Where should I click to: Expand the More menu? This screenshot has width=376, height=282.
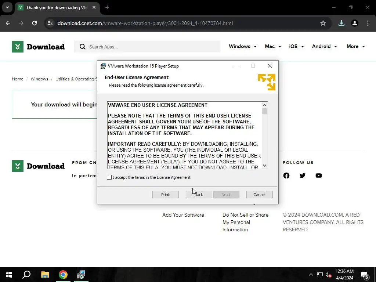(355, 47)
